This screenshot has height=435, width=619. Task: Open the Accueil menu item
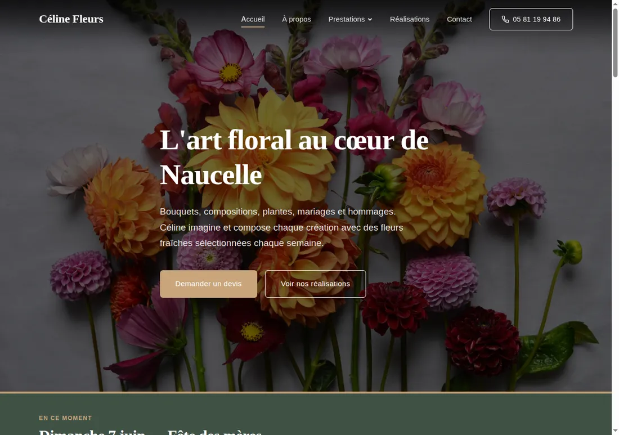[x=253, y=19]
